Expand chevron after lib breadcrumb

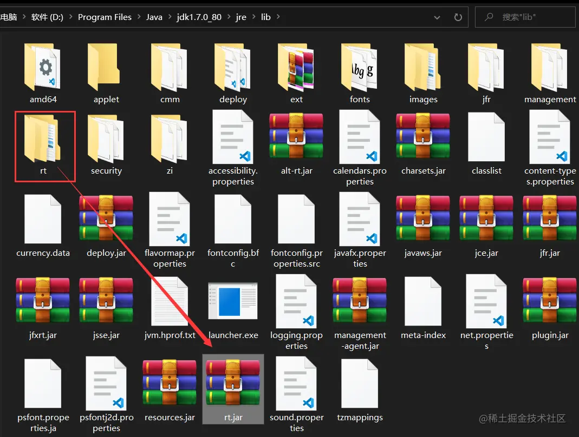pos(278,17)
